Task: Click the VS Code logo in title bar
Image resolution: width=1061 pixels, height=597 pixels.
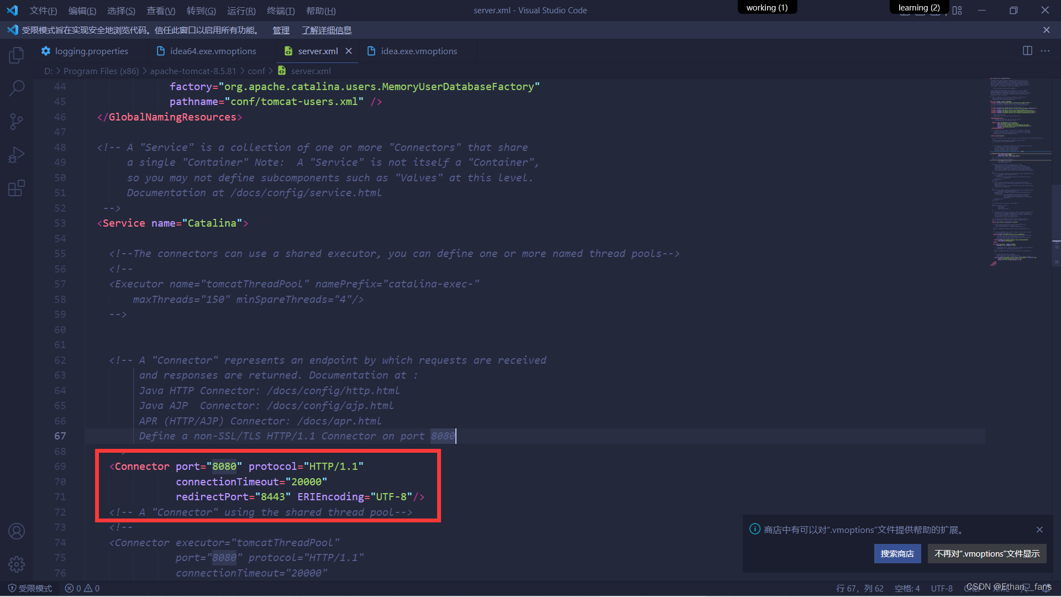Action: (12, 11)
